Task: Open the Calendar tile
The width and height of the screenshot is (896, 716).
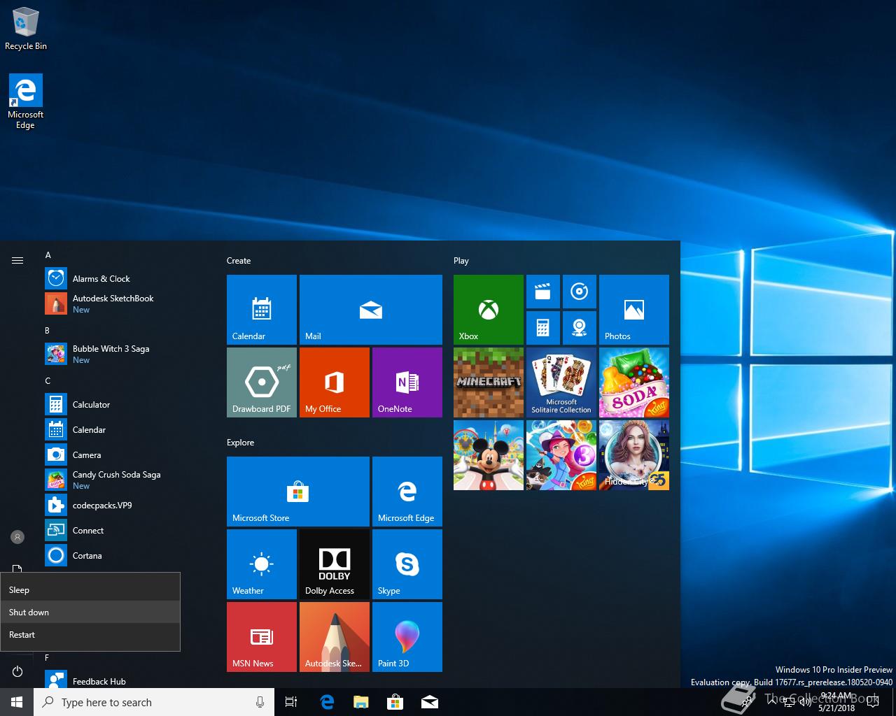Action: 262,310
